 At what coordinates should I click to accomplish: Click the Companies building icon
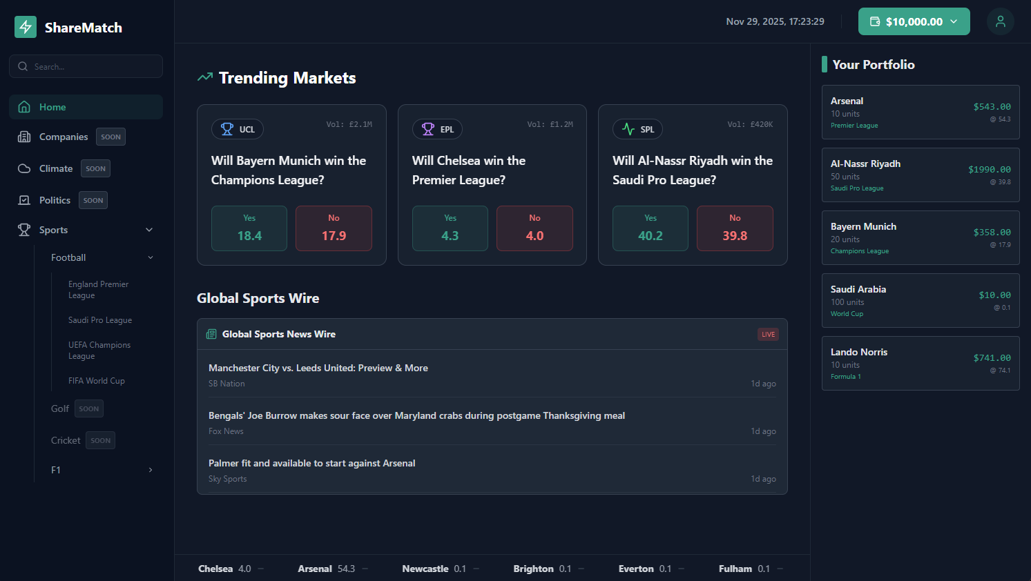(24, 137)
